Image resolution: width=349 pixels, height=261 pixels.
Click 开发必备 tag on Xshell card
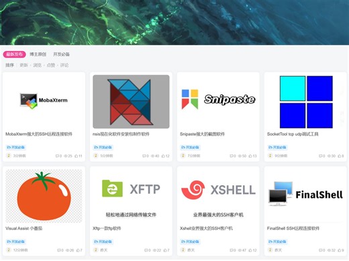click(x=190, y=242)
